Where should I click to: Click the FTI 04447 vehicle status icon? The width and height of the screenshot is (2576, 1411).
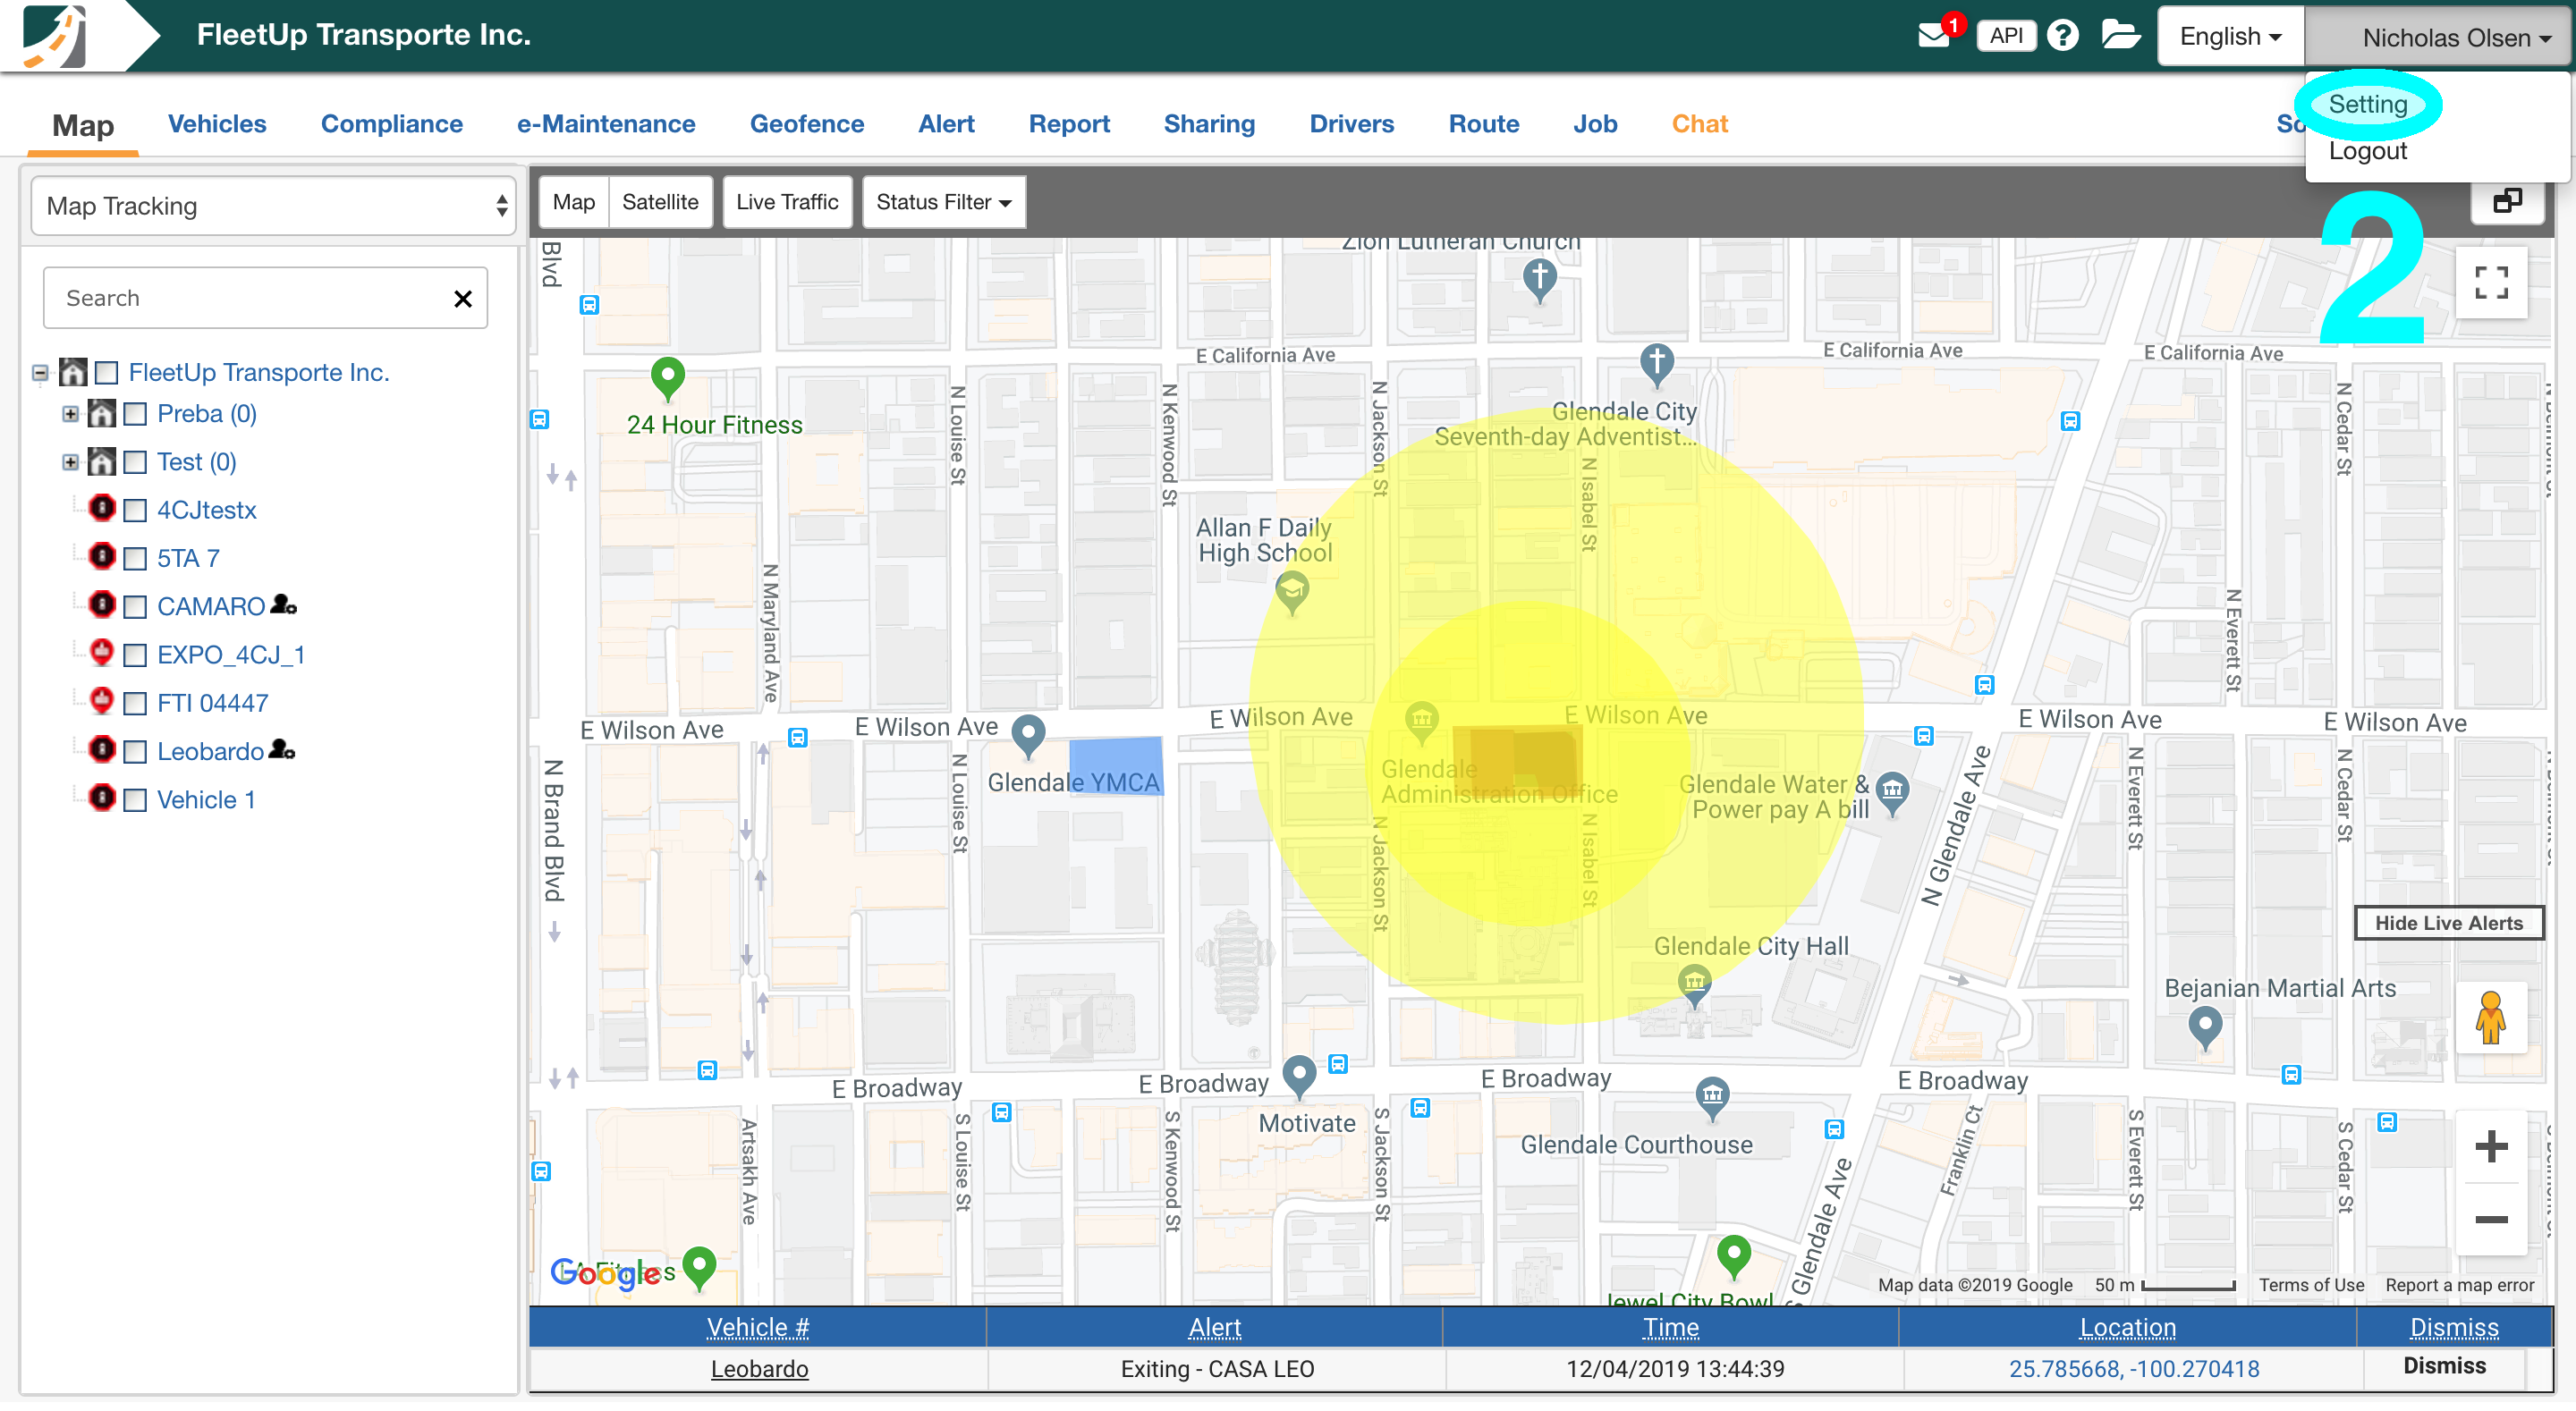(102, 701)
